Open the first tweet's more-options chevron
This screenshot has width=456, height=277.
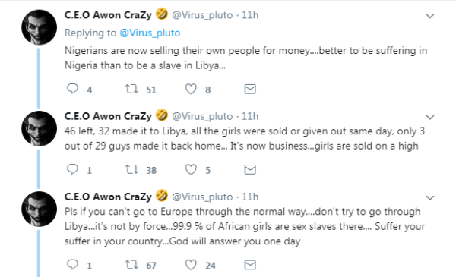click(x=430, y=16)
